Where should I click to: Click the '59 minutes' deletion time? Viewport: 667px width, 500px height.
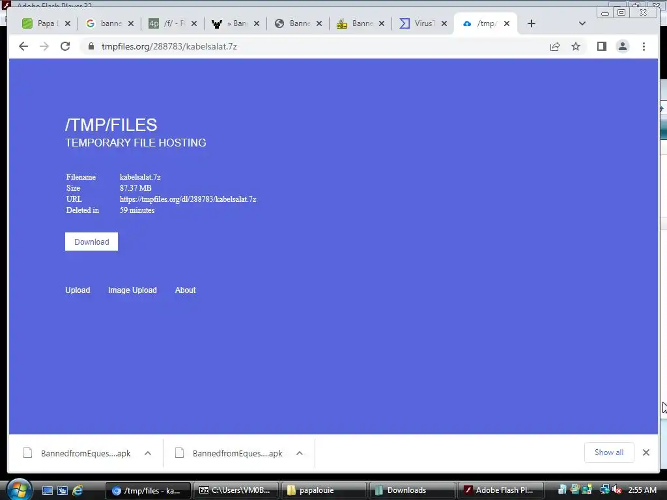pyautogui.click(x=137, y=210)
